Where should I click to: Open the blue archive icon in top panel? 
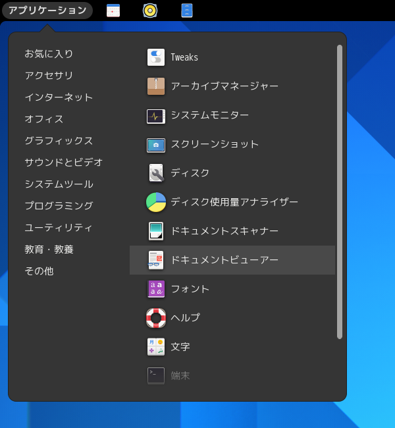[x=187, y=11]
